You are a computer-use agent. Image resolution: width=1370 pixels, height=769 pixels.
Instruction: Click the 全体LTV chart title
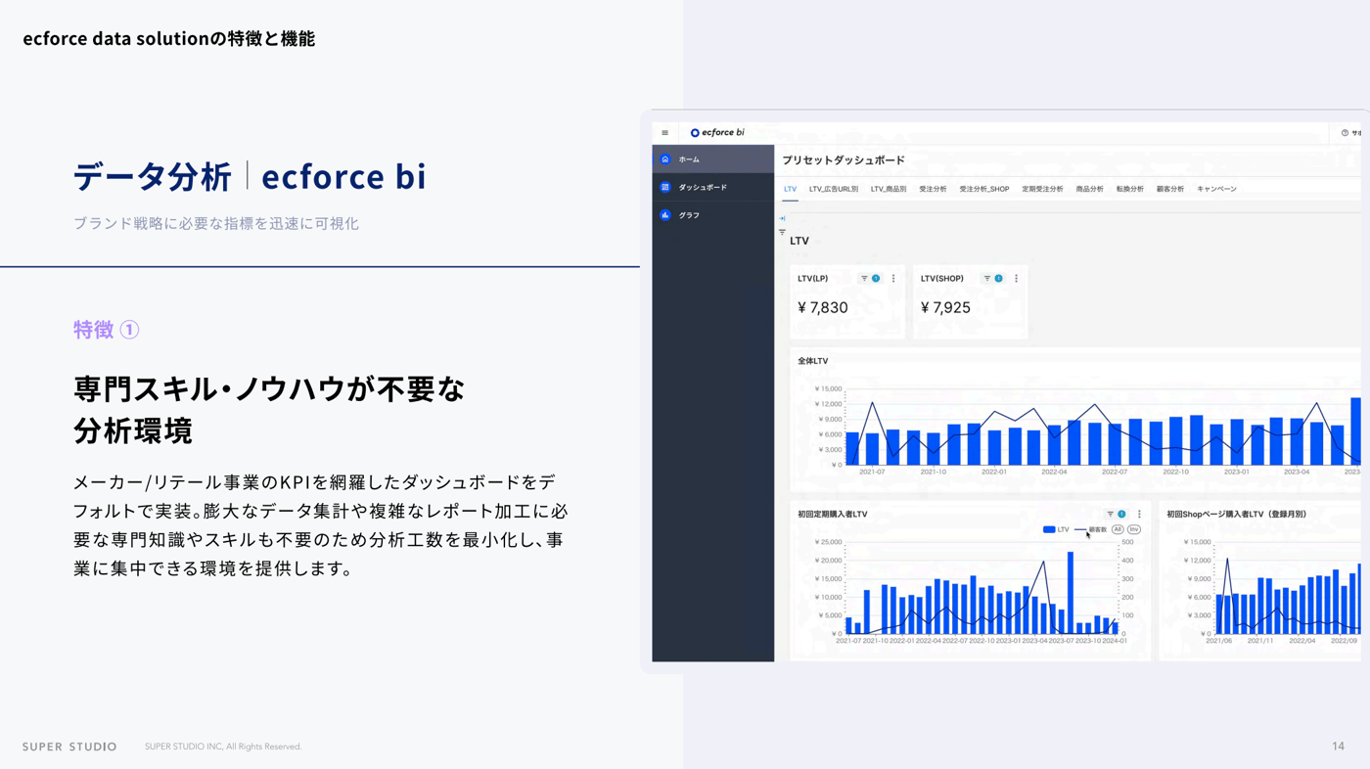click(x=813, y=361)
